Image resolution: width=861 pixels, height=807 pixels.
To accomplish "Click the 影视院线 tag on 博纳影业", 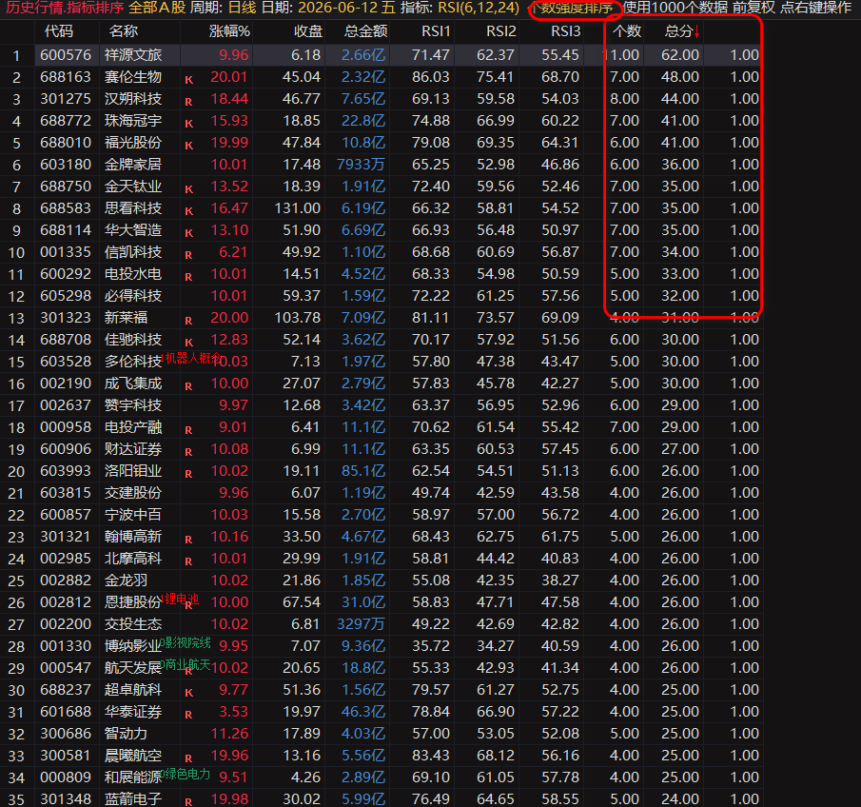I will point(187,642).
